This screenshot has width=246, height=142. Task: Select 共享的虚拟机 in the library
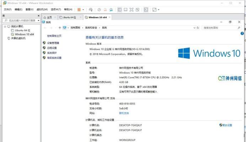[x=18, y=38]
